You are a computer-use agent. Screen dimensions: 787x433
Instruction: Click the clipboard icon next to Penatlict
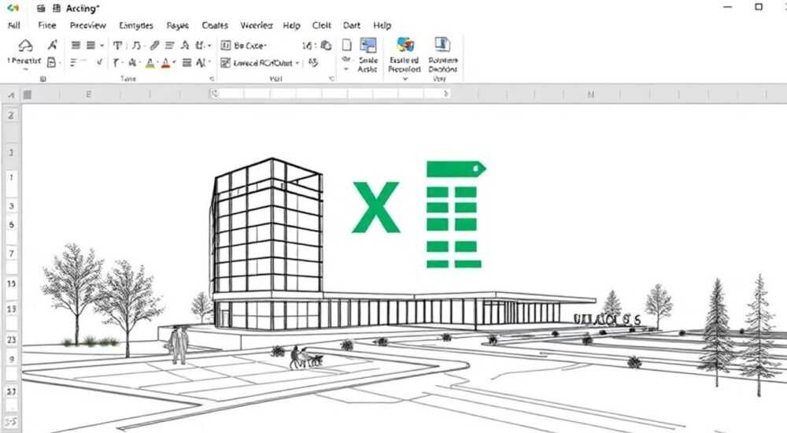pyautogui.click(x=51, y=62)
